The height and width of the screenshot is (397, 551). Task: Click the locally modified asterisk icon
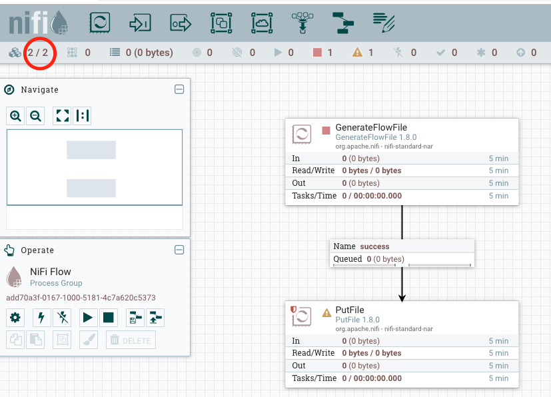click(481, 53)
